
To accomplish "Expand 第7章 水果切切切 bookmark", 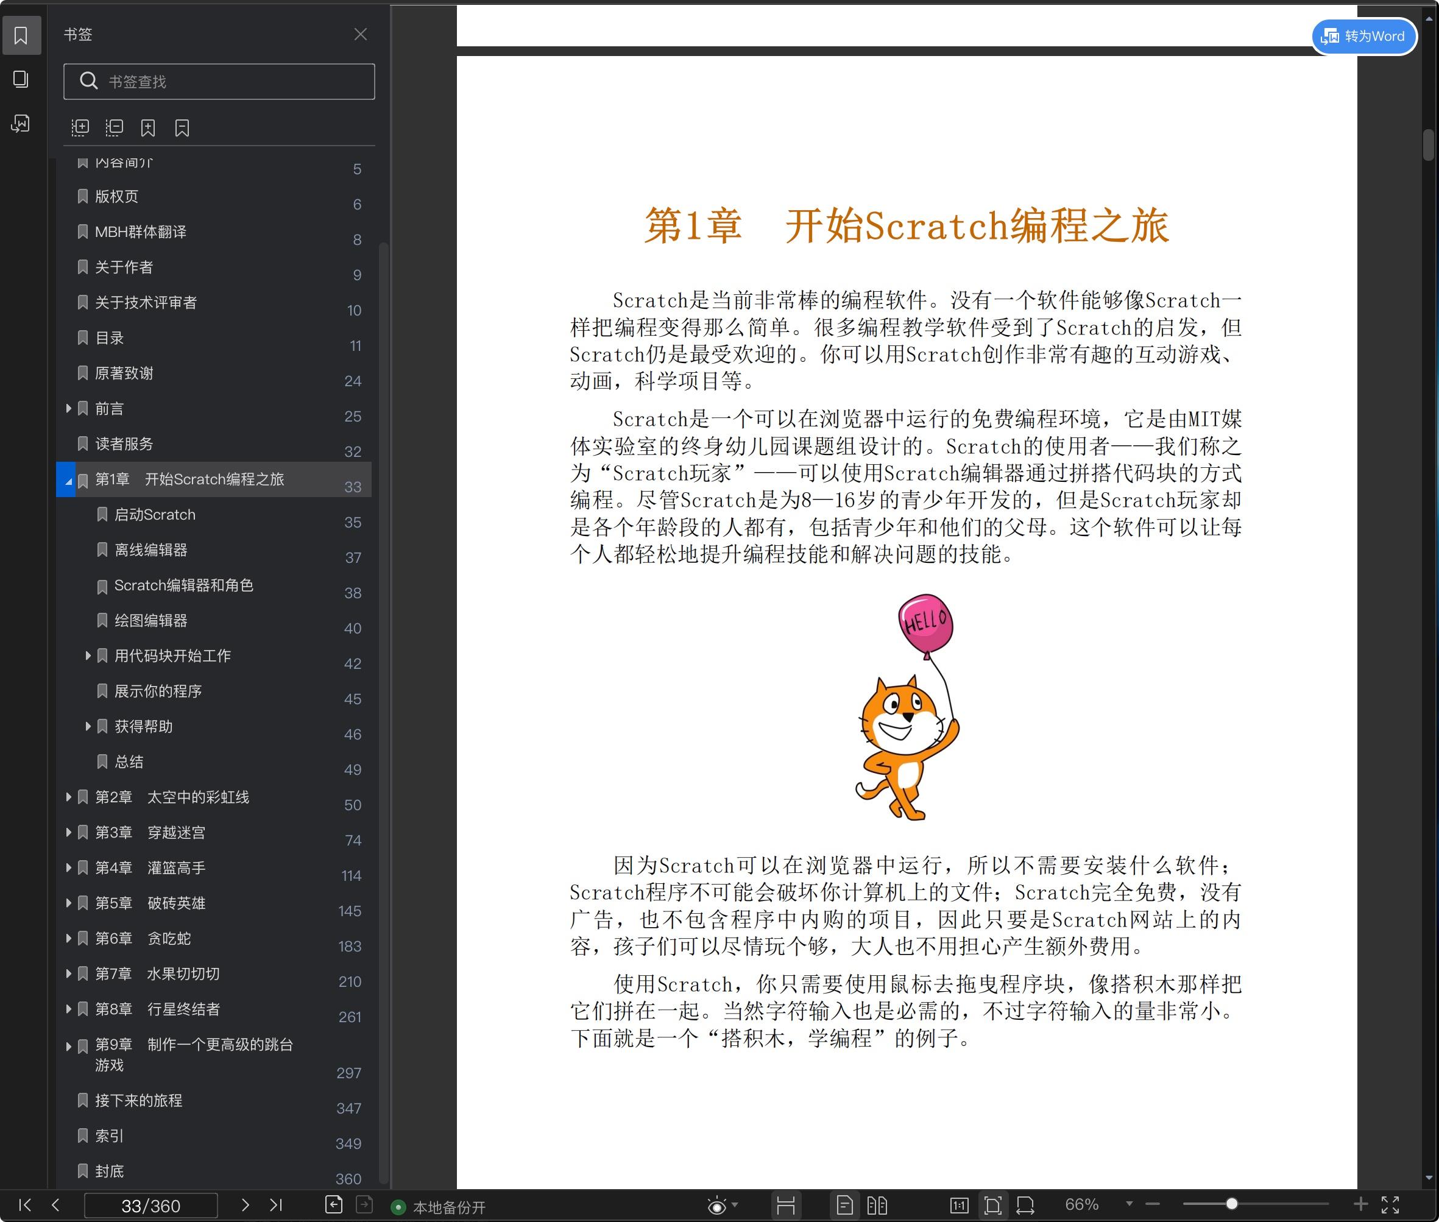I will point(69,973).
